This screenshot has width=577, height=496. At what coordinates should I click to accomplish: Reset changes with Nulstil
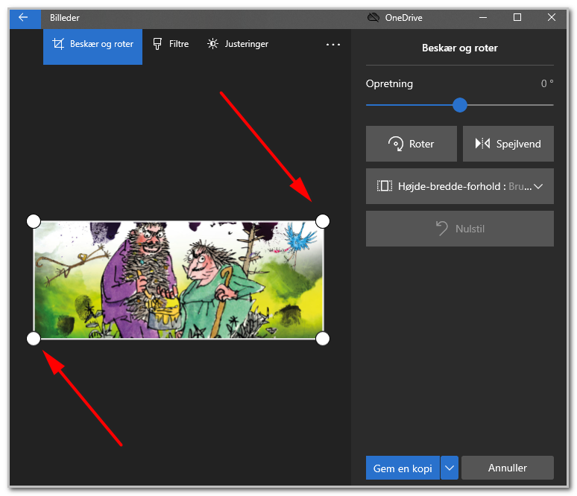[x=460, y=229]
